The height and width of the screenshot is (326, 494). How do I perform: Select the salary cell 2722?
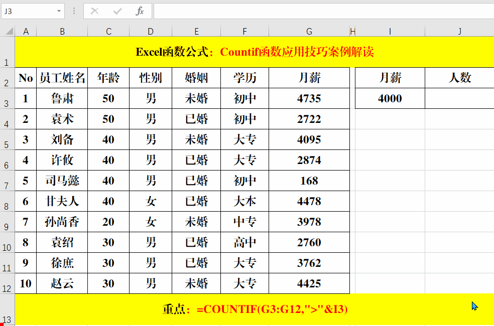click(309, 119)
